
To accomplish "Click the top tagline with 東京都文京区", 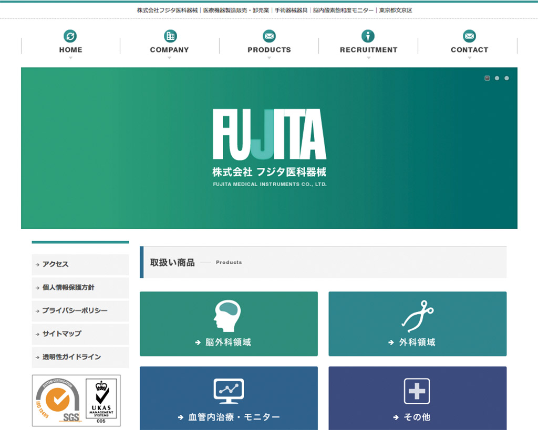I will [274, 10].
